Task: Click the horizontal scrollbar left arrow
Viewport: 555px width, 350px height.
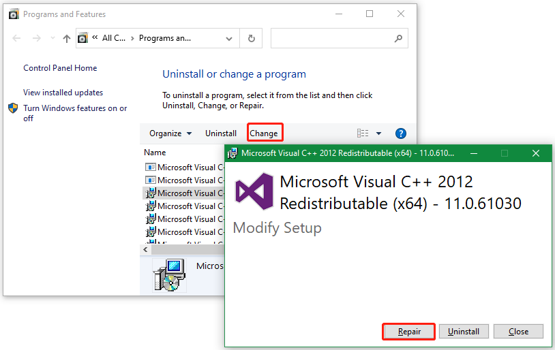Action: (145, 250)
